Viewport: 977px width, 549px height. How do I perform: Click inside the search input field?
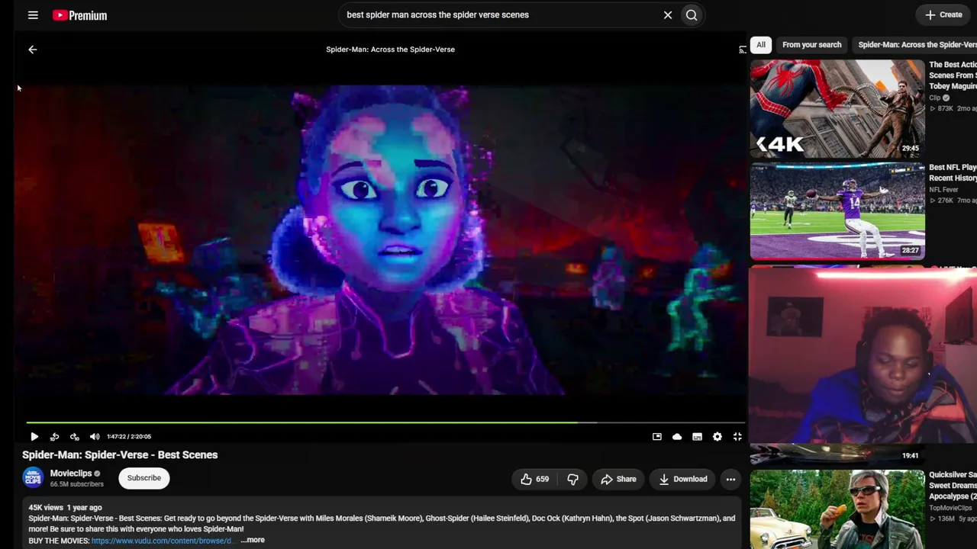coord(500,14)
